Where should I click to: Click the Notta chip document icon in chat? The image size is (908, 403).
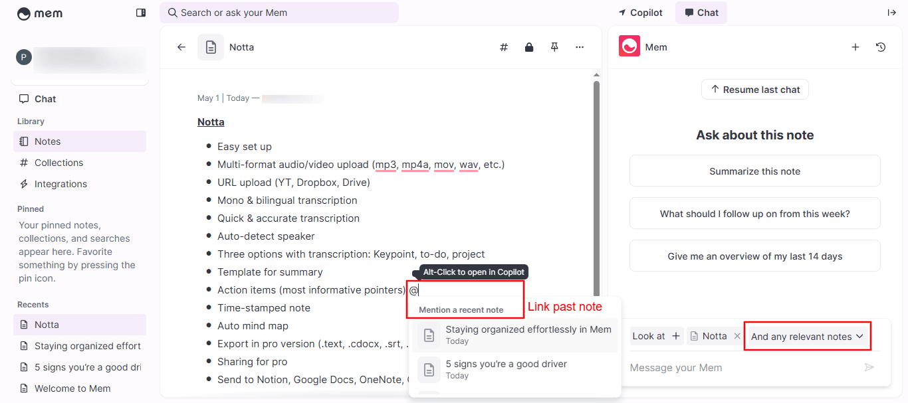[x=695, y=336]
